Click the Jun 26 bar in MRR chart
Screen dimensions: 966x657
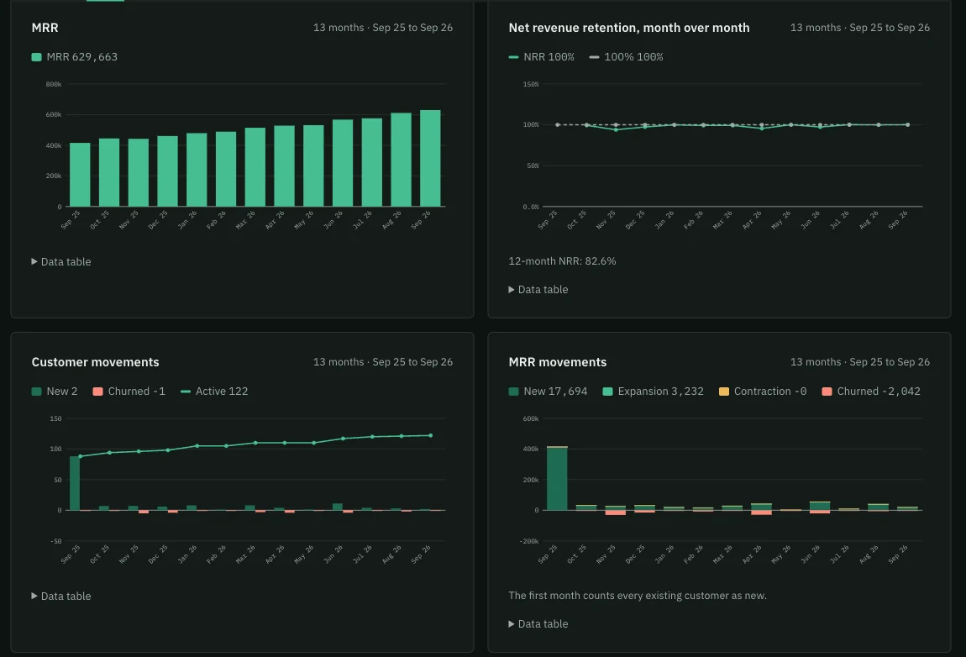click(343, 163)
